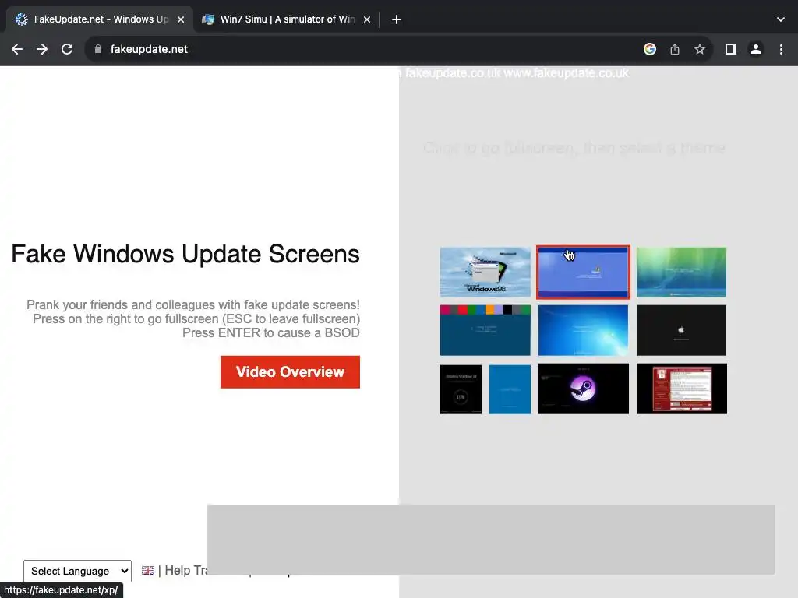Click the UK flag icon

coord(148,571)
